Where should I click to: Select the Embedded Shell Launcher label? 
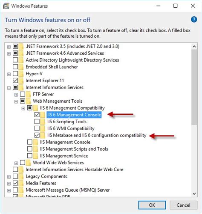point(52,67)
